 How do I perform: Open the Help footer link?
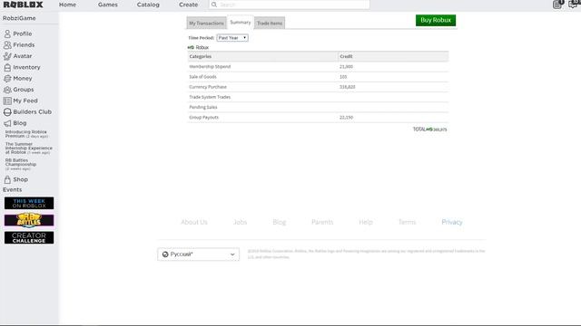pos(366,222)
